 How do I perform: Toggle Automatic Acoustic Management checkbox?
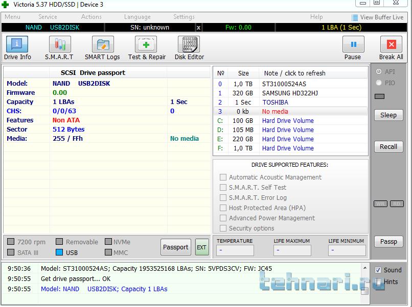[x=223, y=177]
